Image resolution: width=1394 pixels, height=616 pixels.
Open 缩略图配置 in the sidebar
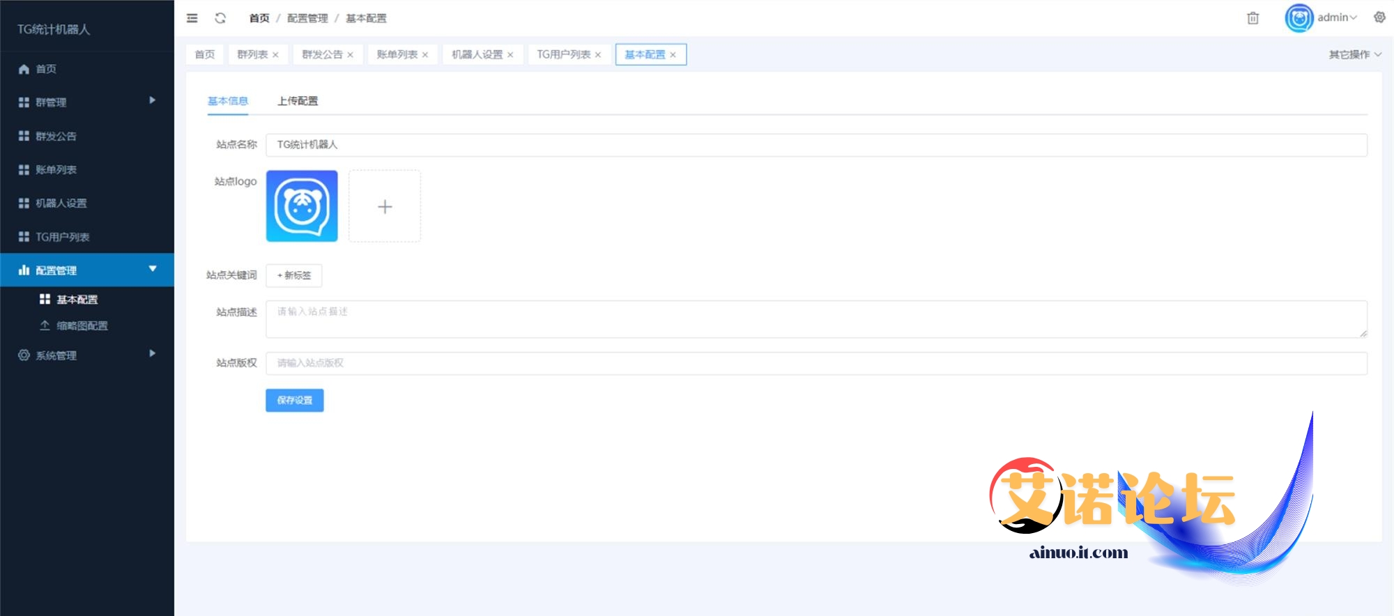tap(82, 325)
